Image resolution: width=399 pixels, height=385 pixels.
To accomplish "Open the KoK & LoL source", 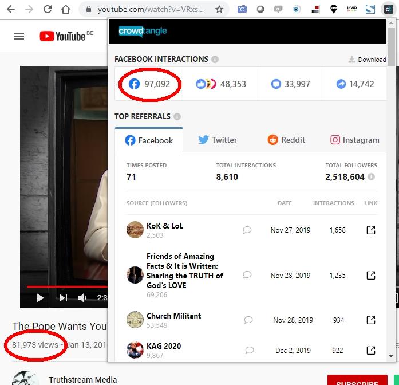I will pyautogui.click(x=165, y=226).
